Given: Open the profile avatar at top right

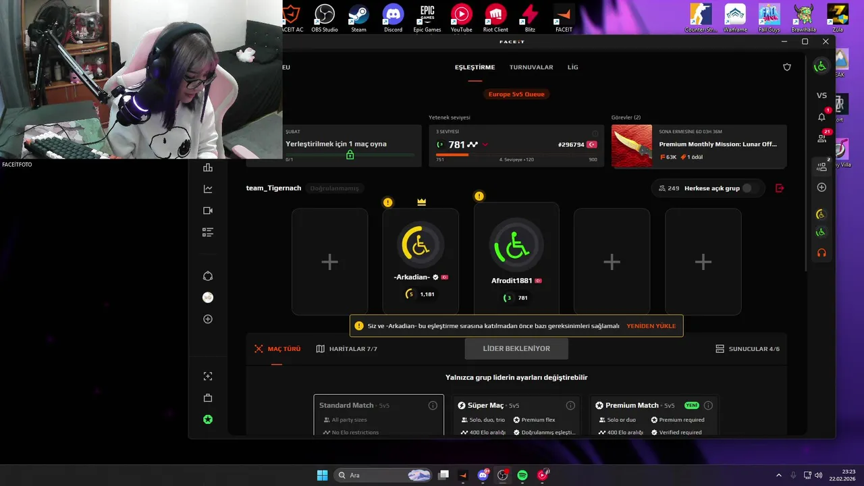Looking at the screenshot, I should pyautogui.click(x=821, y=66).
